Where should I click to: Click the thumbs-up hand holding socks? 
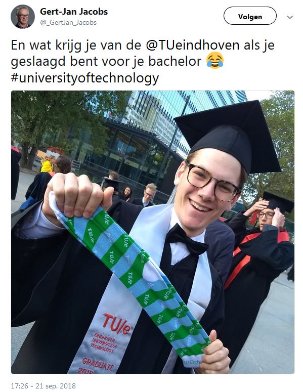(215, 353)
